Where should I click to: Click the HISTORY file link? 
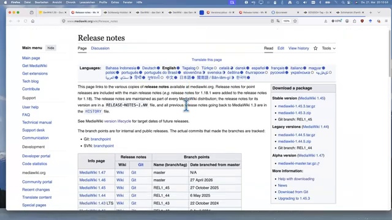coord(94,111)
